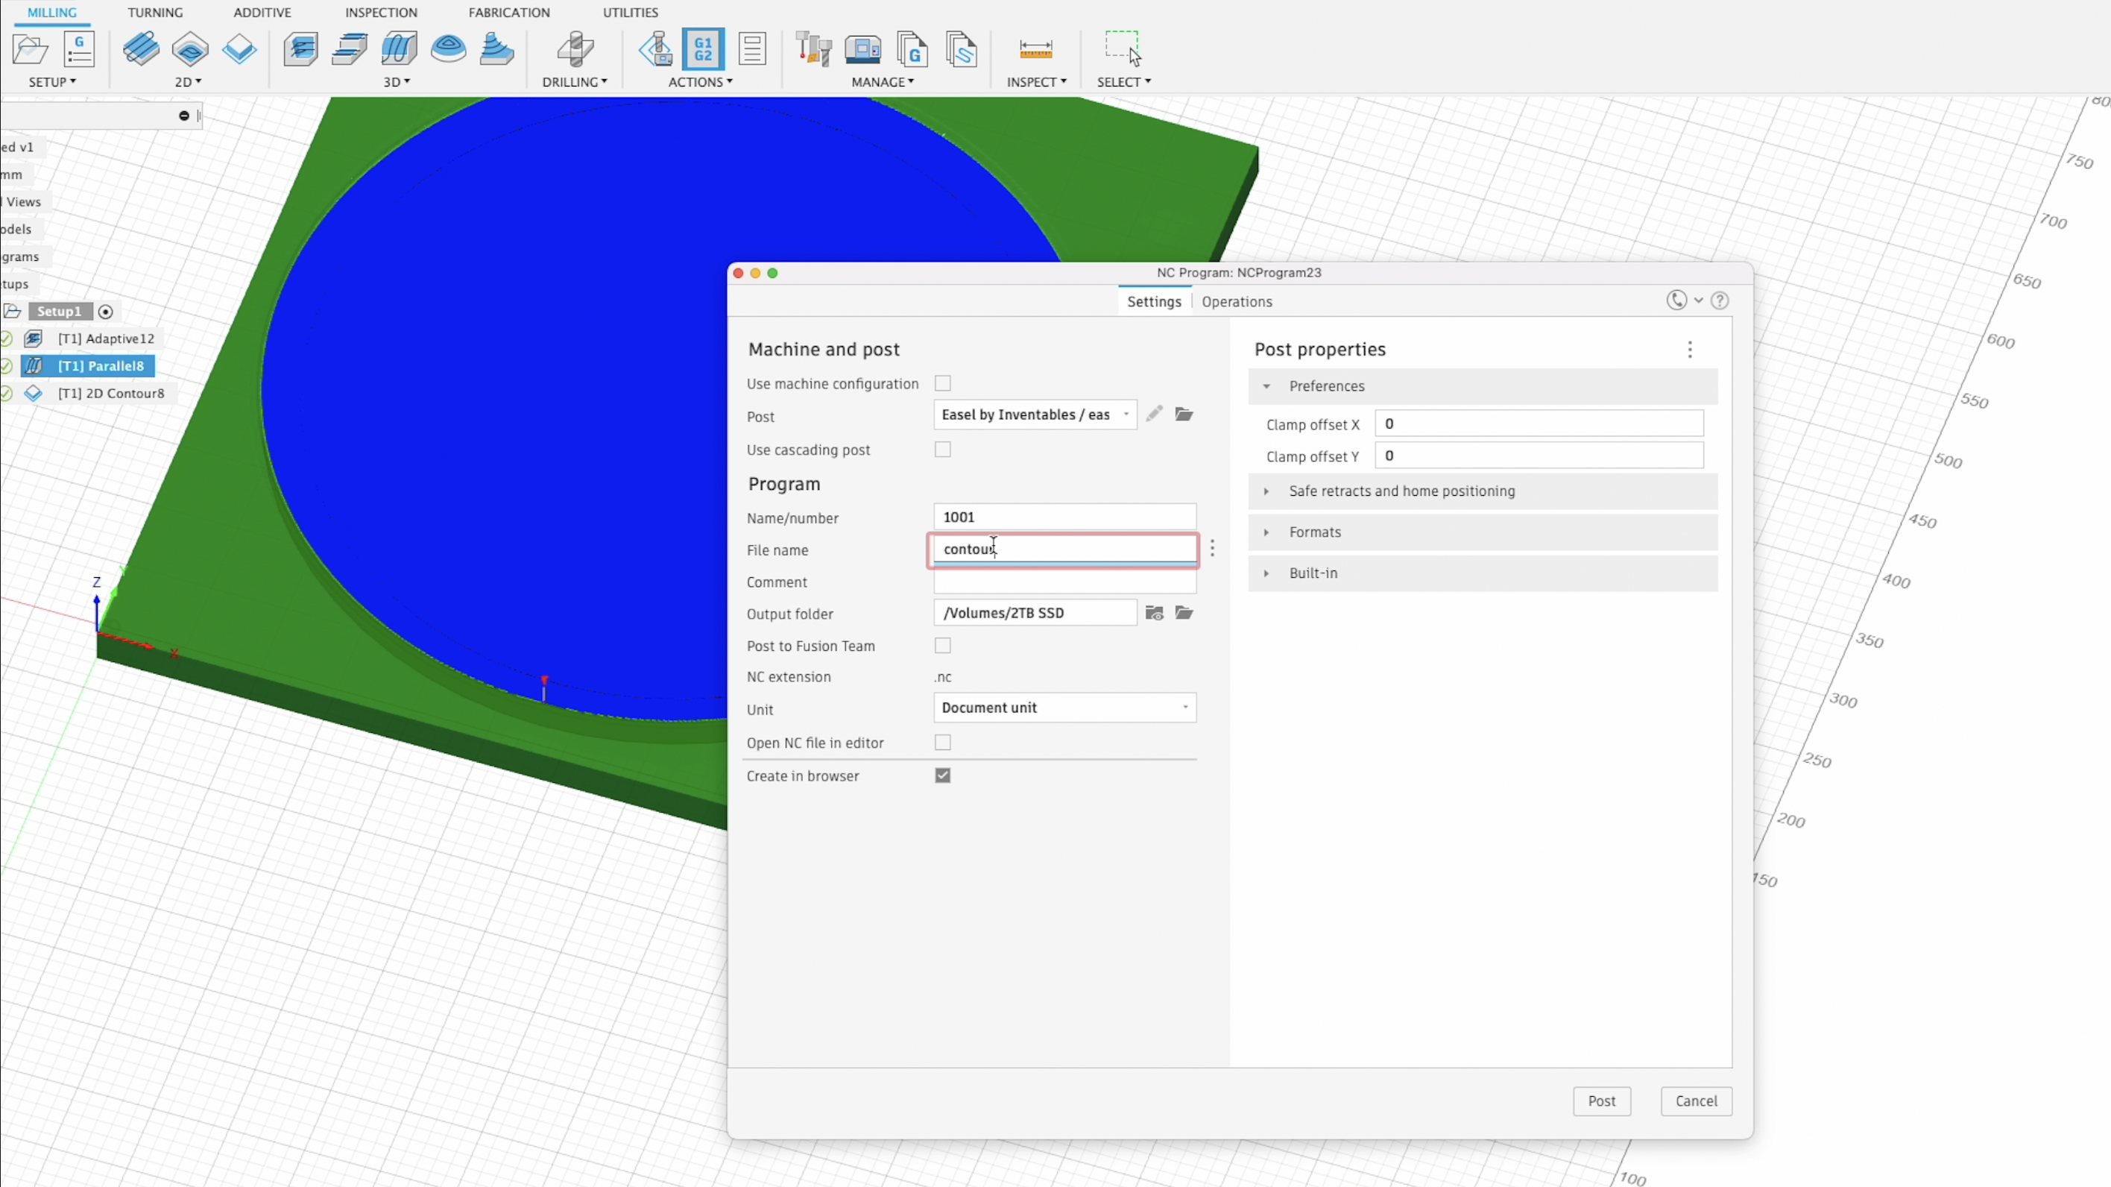Select the Setup icon in MILLING toolbar
2111x1187 pixels.
[31, 49]
